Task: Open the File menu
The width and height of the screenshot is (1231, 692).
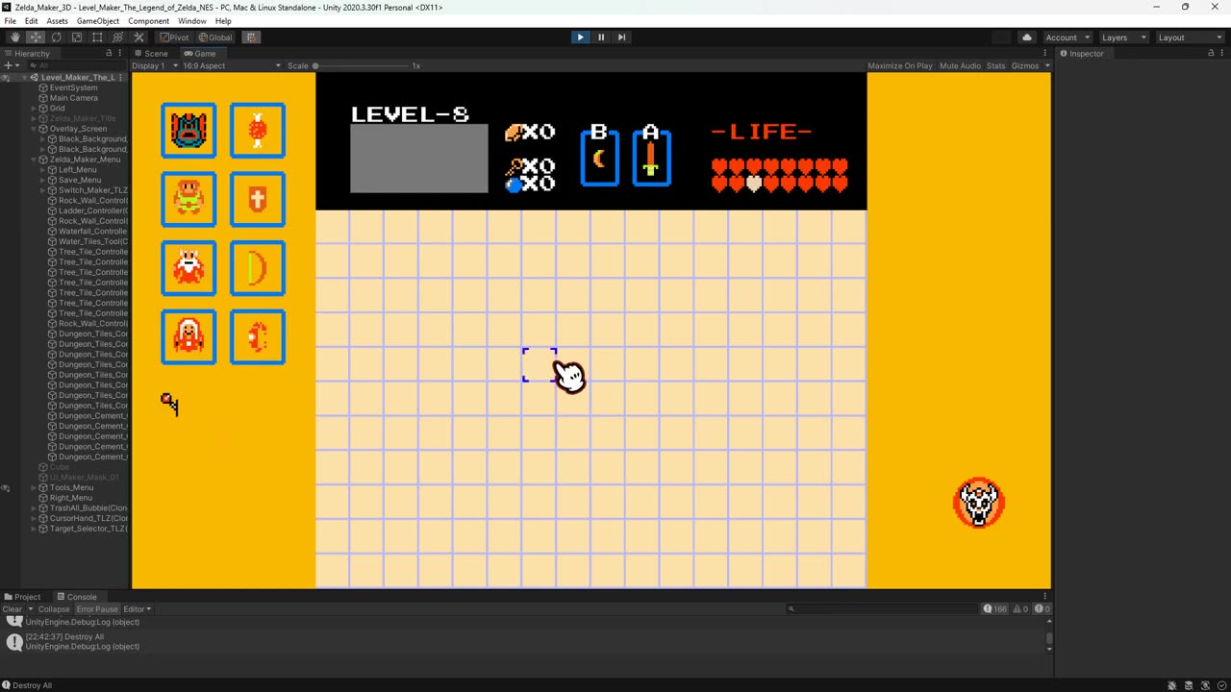Action: click(10, 21)
